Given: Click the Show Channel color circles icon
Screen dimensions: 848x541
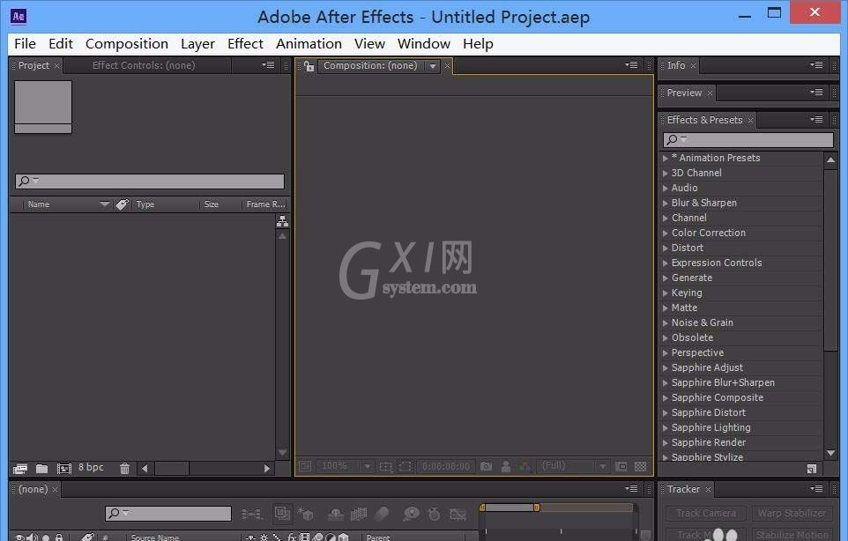Looking at the screenshot, I should 525,466.
